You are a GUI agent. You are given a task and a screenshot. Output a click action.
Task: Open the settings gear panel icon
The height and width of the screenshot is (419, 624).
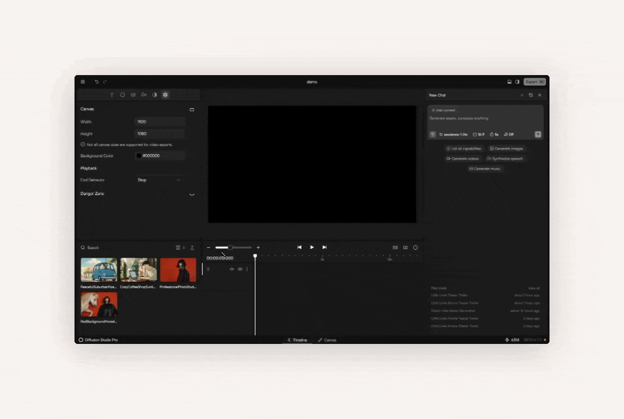[x=165, y=94]
